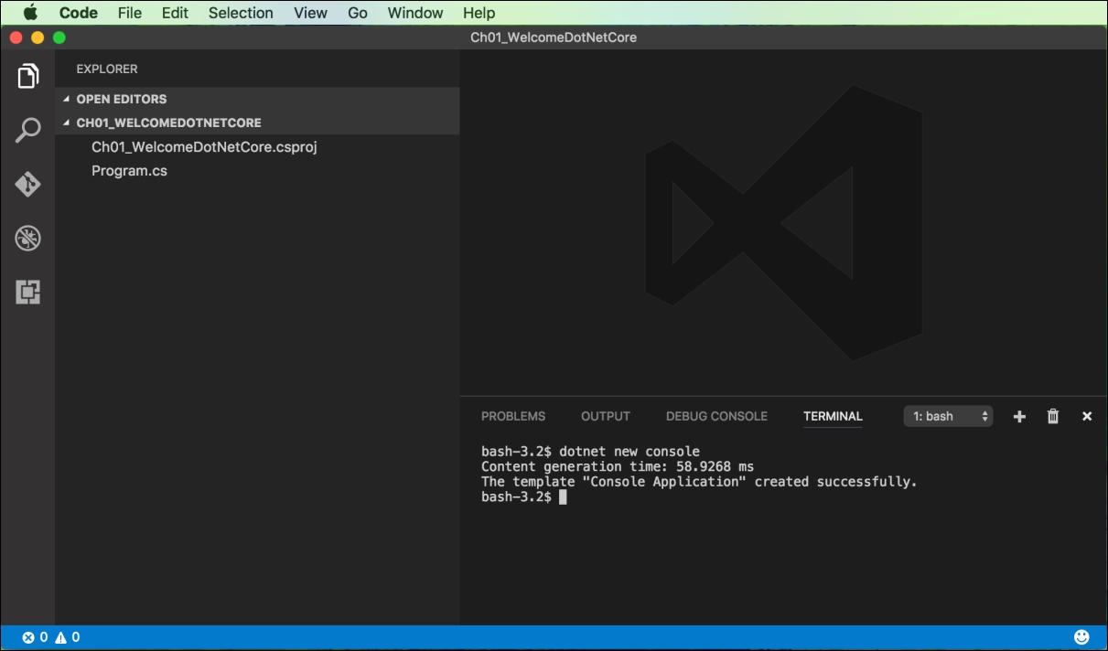Click the terminal prompt input line
Screen dimensions: 1108x651
tap(524, 497)
